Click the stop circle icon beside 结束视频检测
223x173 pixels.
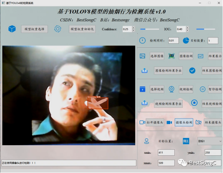tap(194, 103)
